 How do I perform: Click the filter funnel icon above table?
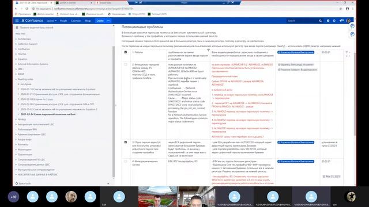208,50
